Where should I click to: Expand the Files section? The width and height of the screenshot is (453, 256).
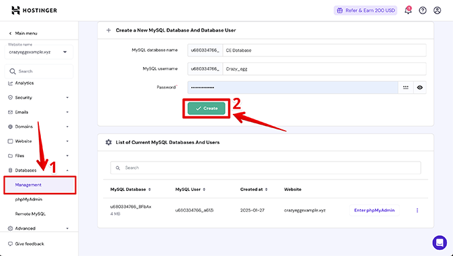67,156
